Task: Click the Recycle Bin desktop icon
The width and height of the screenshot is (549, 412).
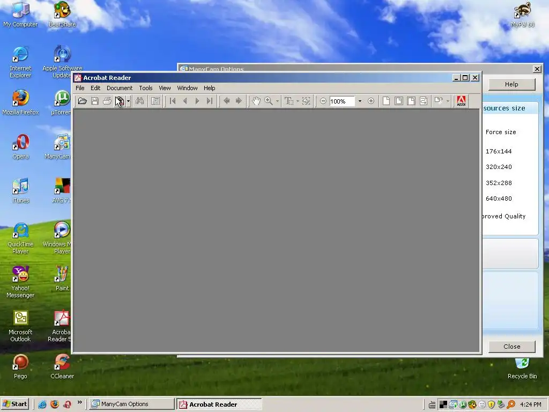Action: (x=522, y=369)
